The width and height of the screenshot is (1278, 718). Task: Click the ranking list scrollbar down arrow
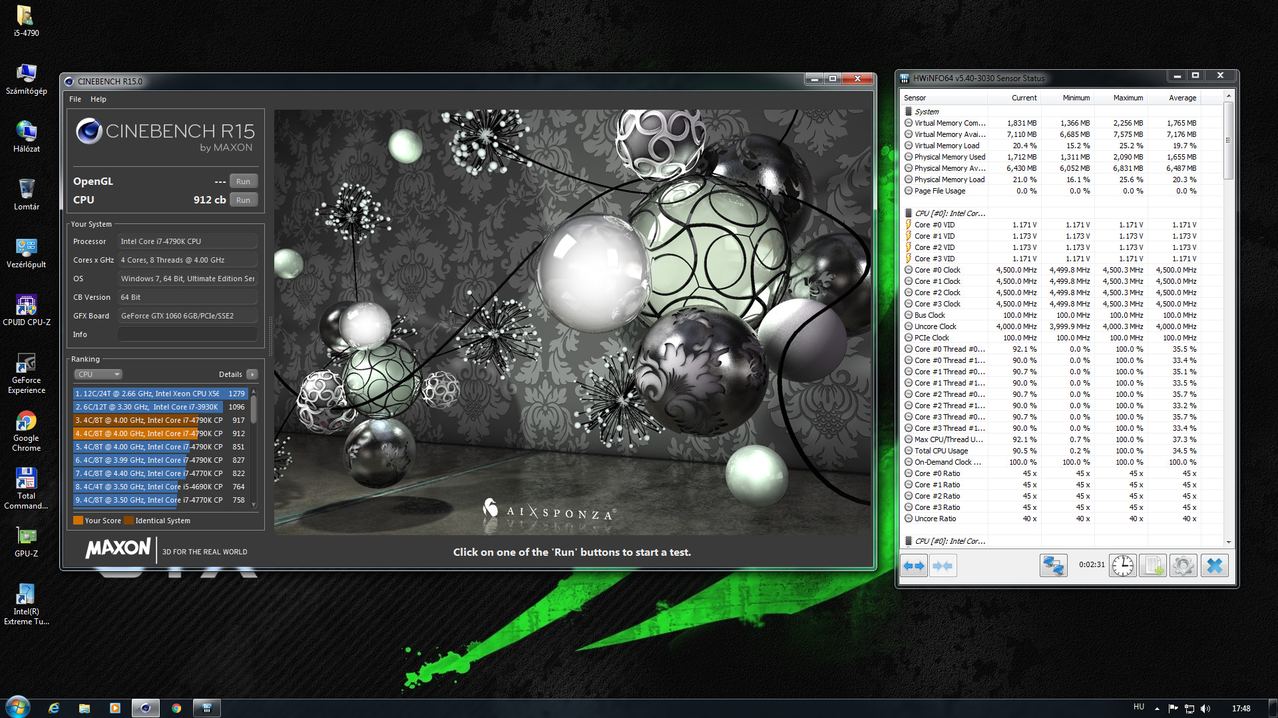[x=254, y=505]
